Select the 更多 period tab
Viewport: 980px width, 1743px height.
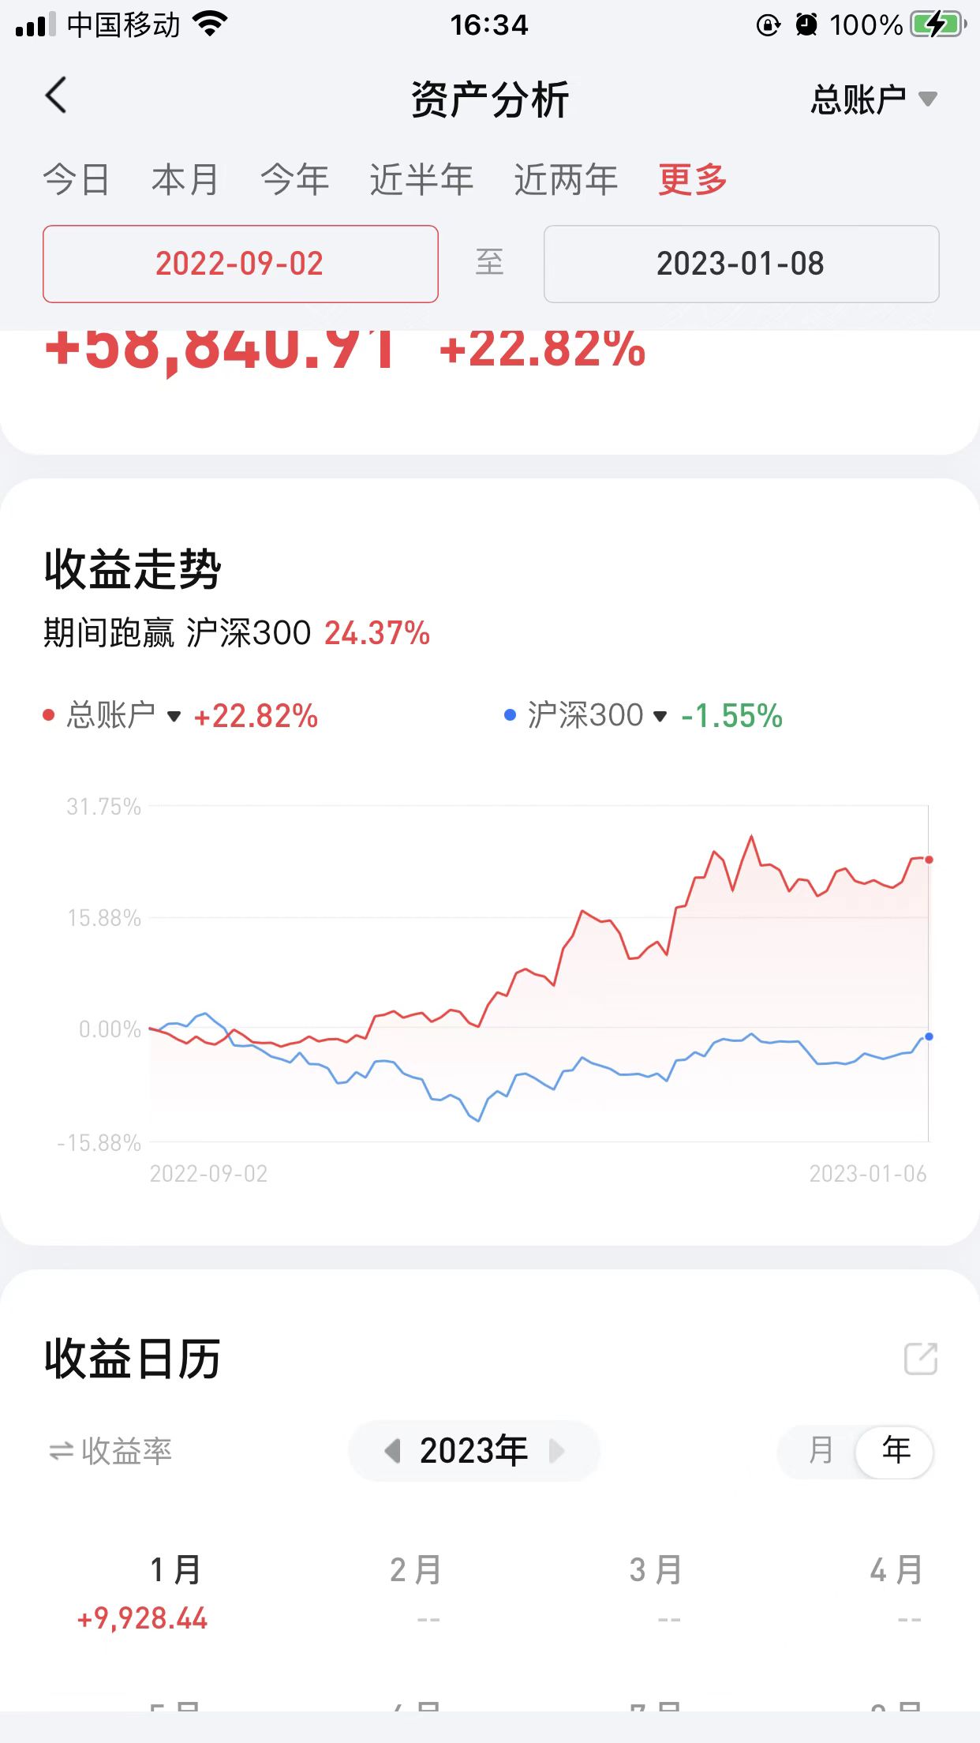click(x=692, y=179)
